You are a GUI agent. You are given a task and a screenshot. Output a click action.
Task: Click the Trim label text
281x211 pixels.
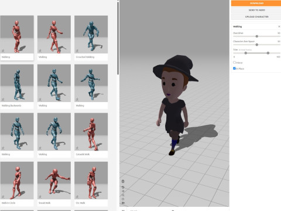[x=235, y=50]
